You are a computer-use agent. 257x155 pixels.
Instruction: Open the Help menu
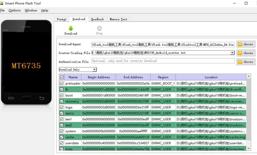(44, 10)
